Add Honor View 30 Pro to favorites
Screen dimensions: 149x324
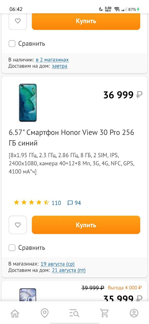coord(18,225)
